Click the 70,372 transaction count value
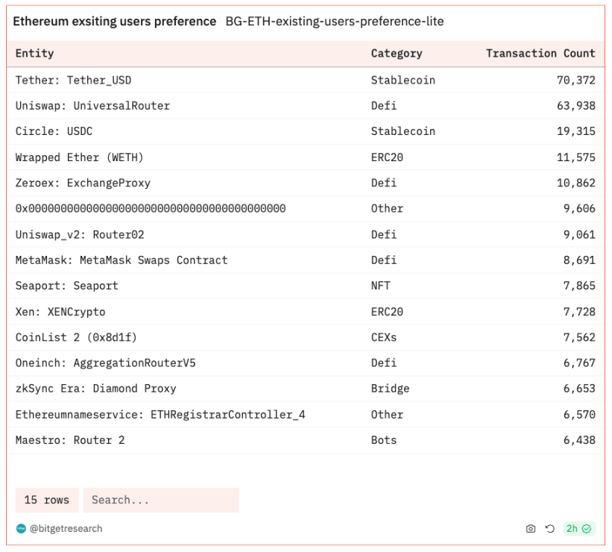This screenshot has height=552, width=612. coord(575,80)
